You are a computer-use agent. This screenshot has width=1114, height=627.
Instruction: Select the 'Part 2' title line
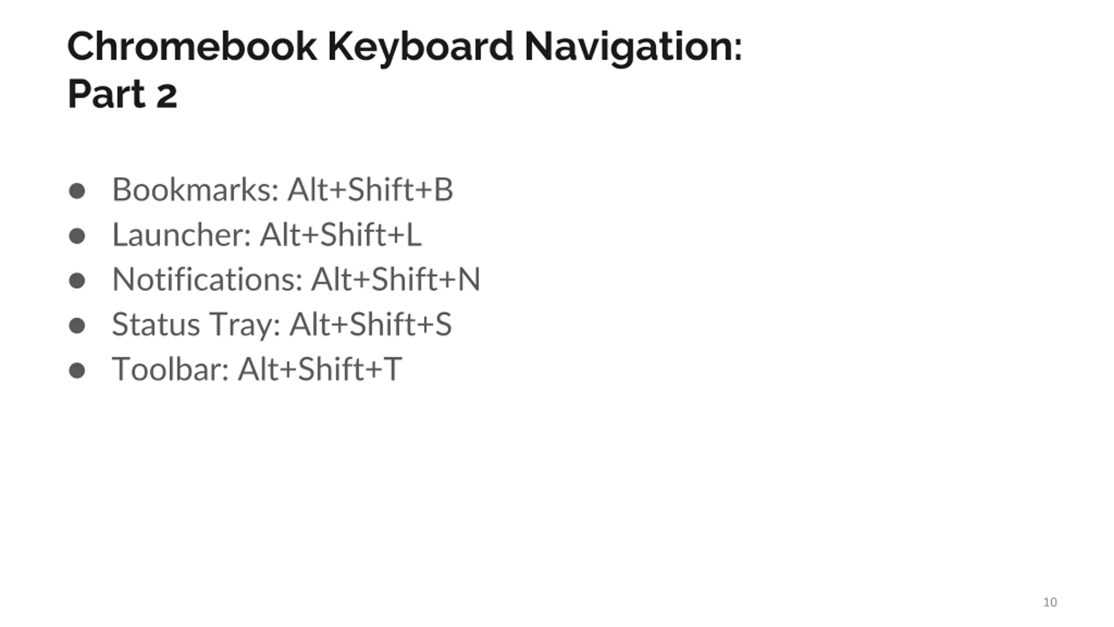tap(123, 94)
